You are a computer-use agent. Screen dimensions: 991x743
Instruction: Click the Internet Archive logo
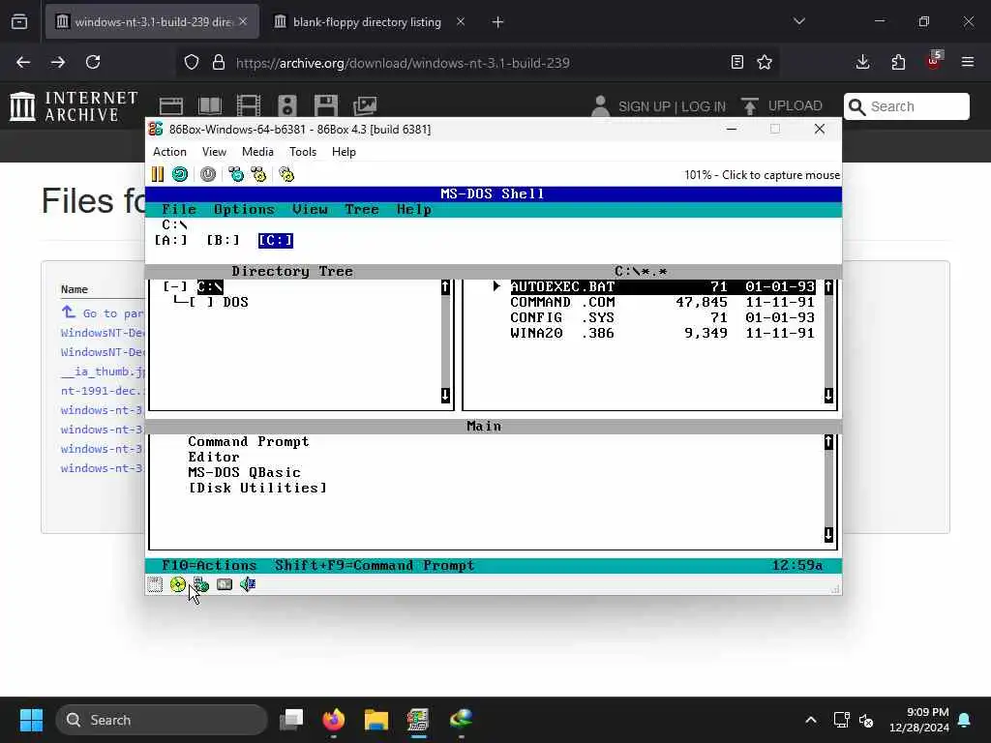pyautogui.click(x=74, y=106)
